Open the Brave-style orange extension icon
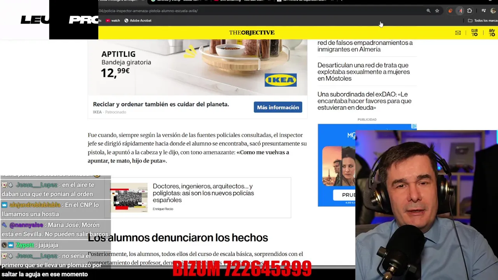This screenshot has width=498, height=280. coord(451,11)
